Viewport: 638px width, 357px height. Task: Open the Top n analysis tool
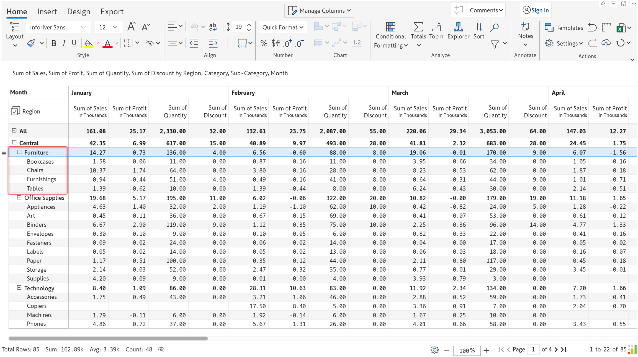tap(436, 28)
